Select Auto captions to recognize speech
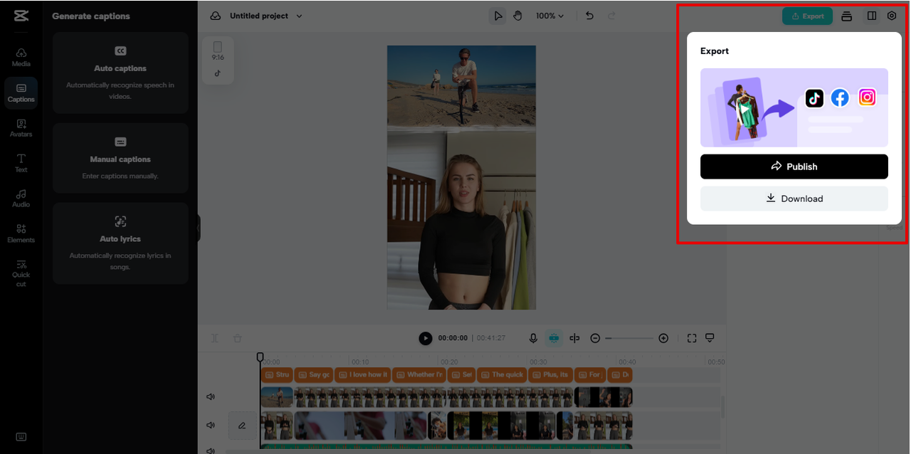 (120, 73)
